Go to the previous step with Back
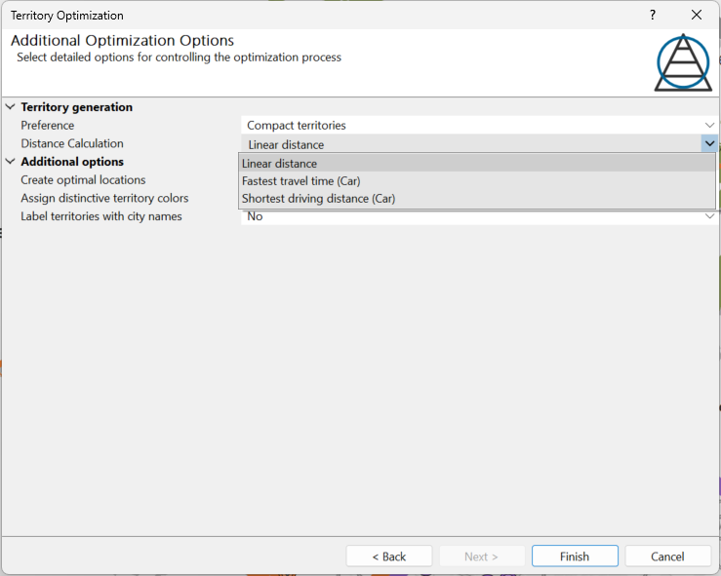This screenshot has height=576, width=721. tap(389, 557)
